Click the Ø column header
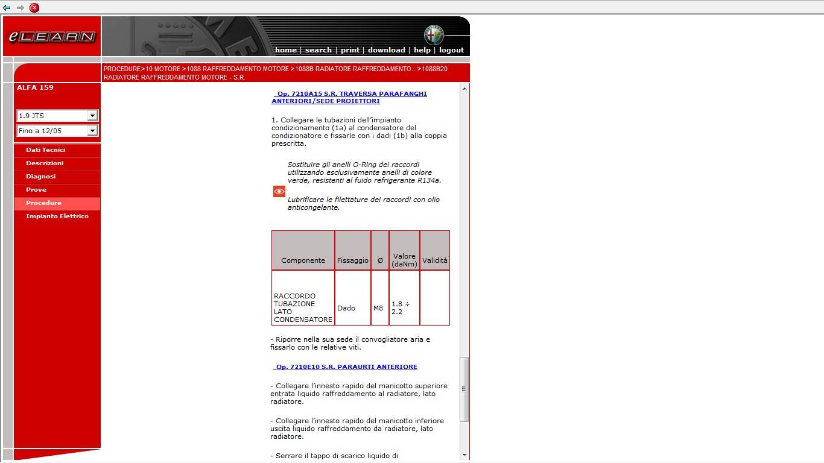The height and width of the screenshot is (463, 824). (380, 250)
